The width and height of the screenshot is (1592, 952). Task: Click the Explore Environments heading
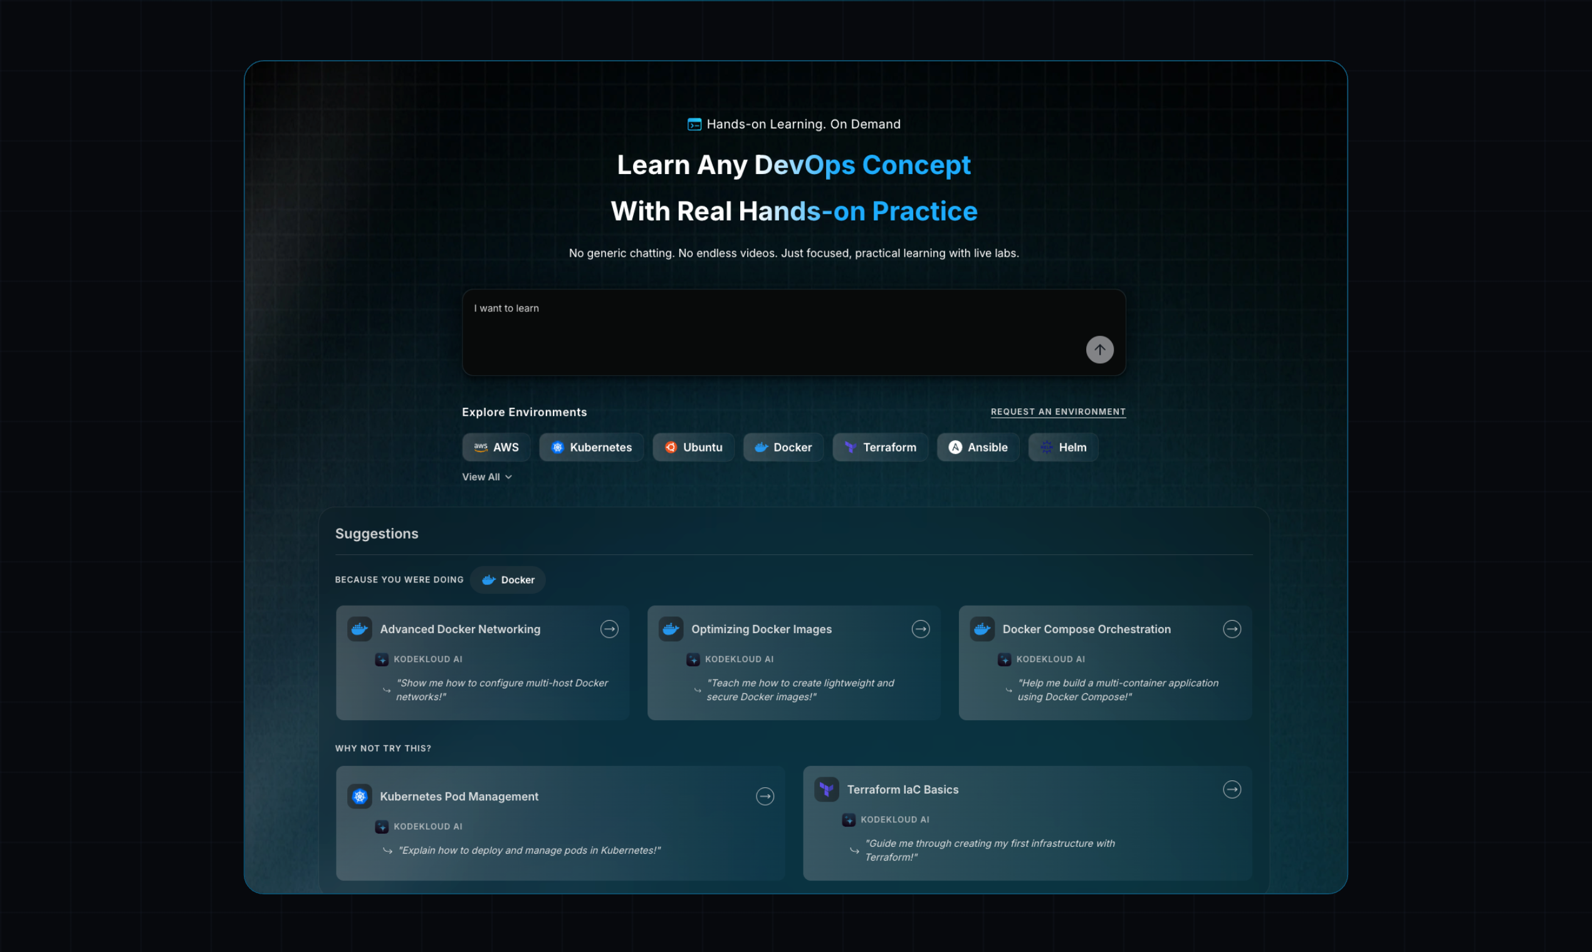click(x=524, y=412)
